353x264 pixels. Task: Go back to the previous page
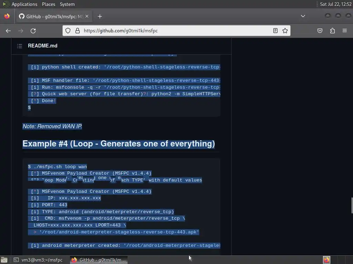(8, 31)
